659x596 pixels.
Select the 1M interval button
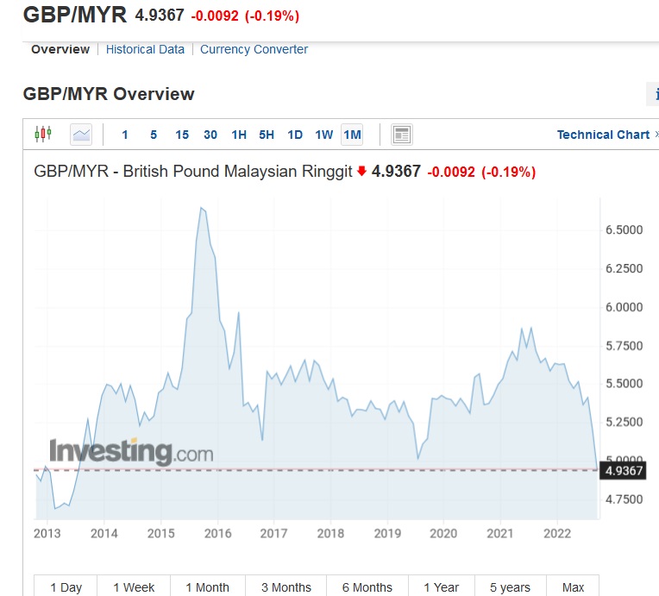tap(352, 135)
